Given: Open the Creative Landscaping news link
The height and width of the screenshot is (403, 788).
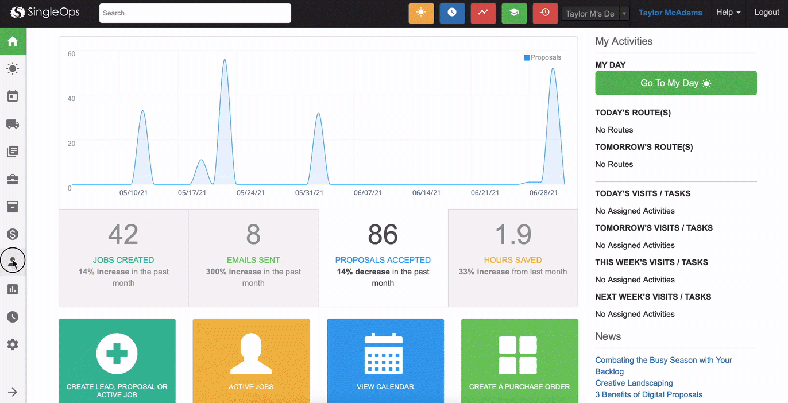Looking at the screenshot, I should pyautogui.click(x=634, y=383).
